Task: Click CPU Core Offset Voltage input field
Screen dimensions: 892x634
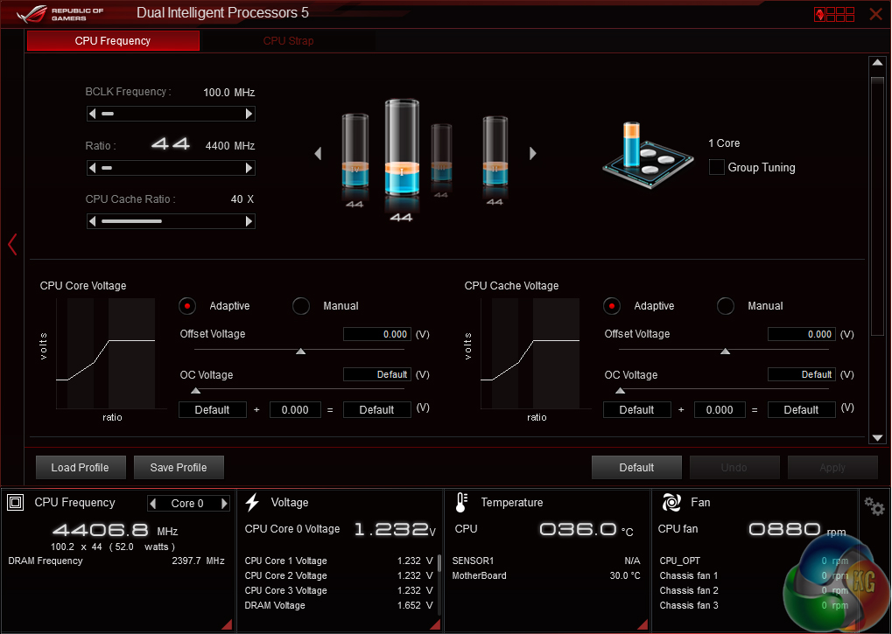Action: 377,334
